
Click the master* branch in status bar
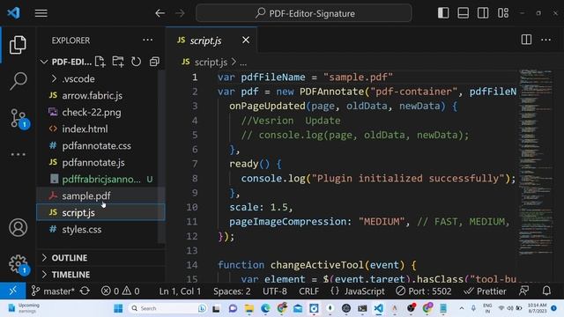click(x=53, y=291)
